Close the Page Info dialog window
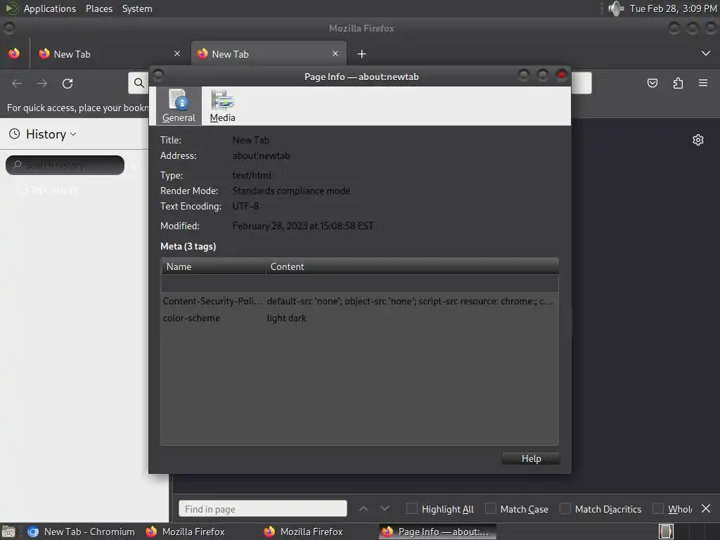 tap(561, 75)
